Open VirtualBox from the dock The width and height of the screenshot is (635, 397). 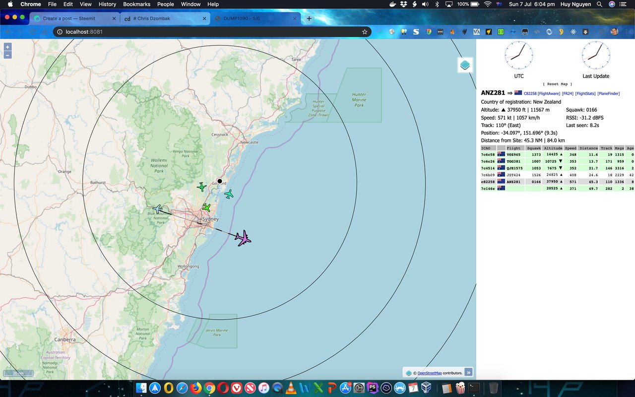427,388
